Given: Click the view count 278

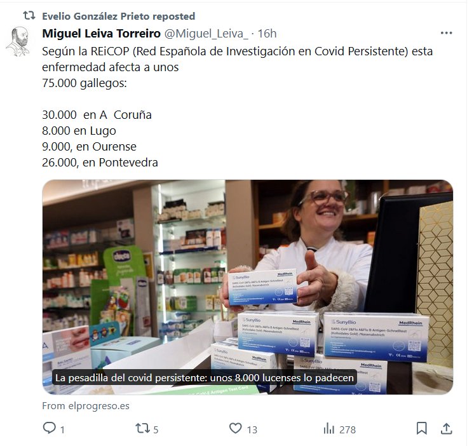Looking at the screenshot, I should [348, 429].
